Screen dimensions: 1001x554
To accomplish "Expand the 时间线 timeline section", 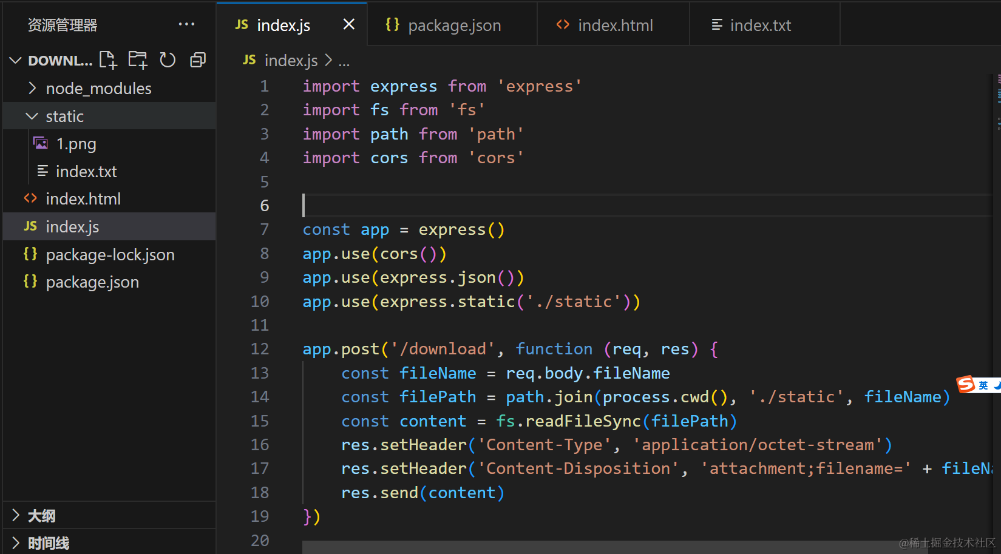I will [x=109, y=542].
